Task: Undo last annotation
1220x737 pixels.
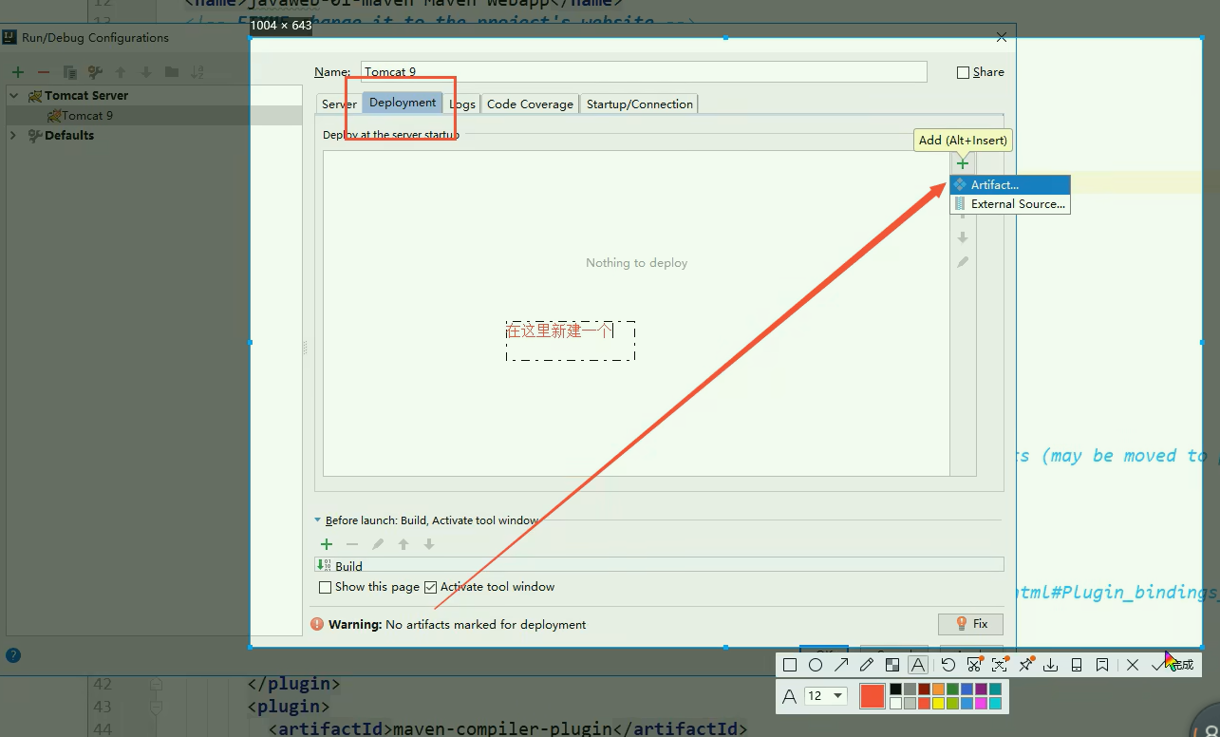Action: [948, 665]
